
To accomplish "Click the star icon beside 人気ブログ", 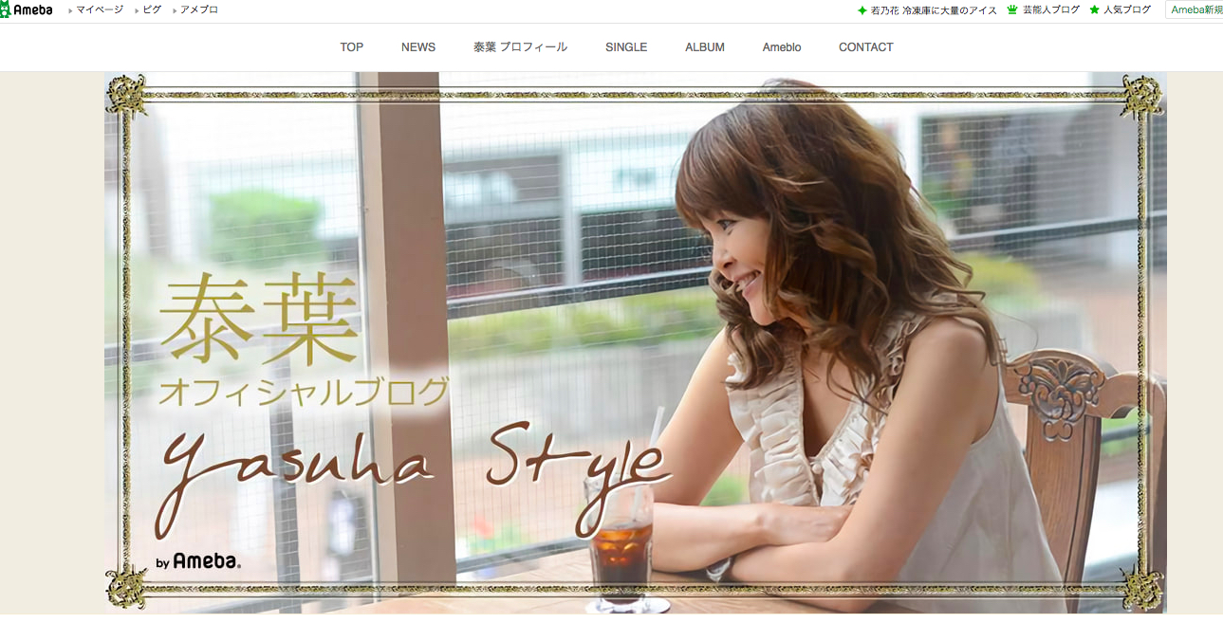I will [x=1093, y=10].
